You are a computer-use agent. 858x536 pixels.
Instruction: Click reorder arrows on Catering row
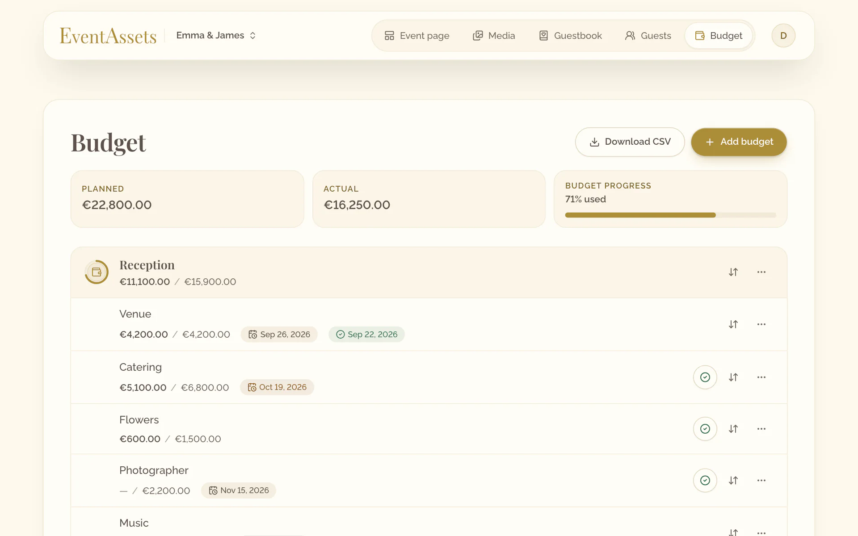(733, 377)
